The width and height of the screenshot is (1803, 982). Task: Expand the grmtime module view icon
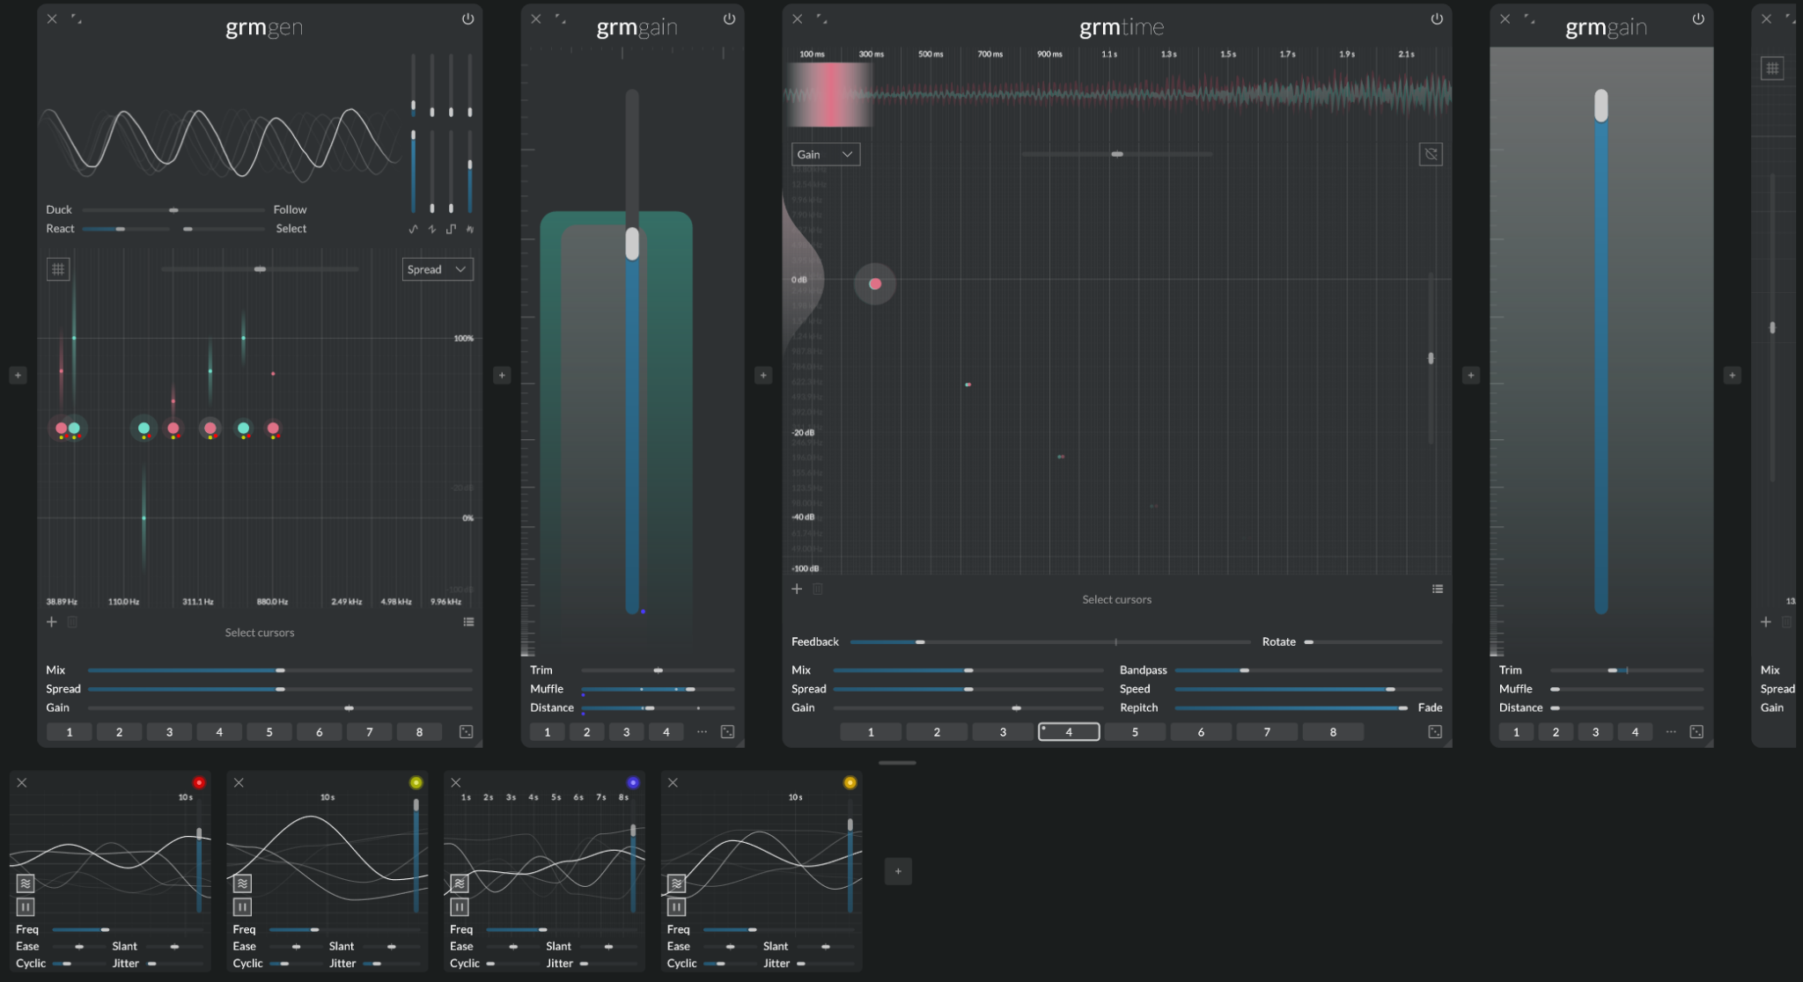point(821,18)
